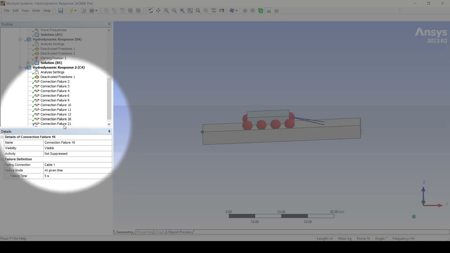The width and height of the screenshot is (450, 253).
Task: Select Deactivated Freedoms 2 tree item
Action: click(x=58, y=53)
